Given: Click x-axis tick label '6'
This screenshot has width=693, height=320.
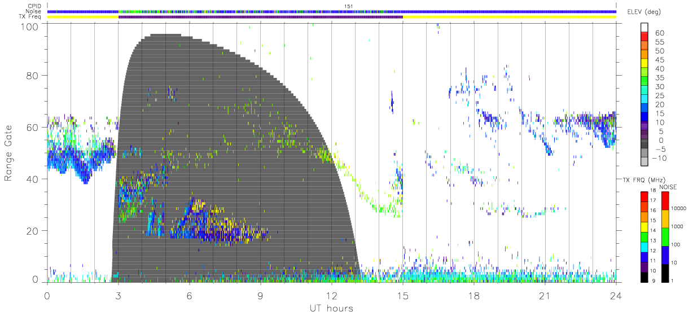Looking at the screenshot, I should point(189,296).
